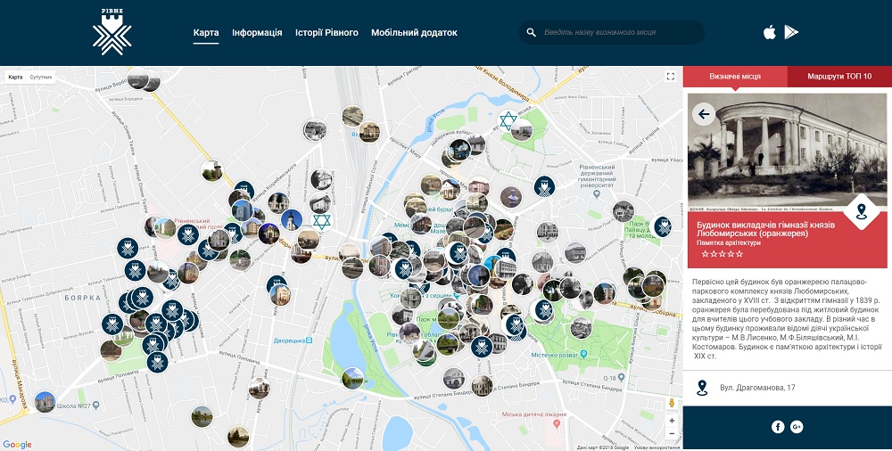
Task: Open the Інформація menu item
Action: [x=257, y=33]
